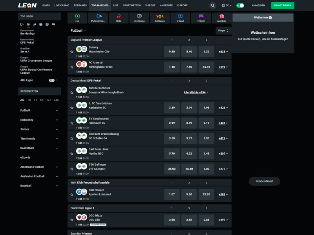Viewport: 314px width, 235px height.
Task: Click the Anmelden link
Action: click(258, 5)
